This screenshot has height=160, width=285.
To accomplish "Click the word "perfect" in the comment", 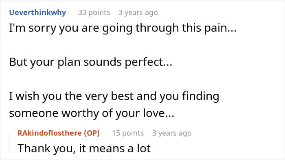I will [143, 62].
